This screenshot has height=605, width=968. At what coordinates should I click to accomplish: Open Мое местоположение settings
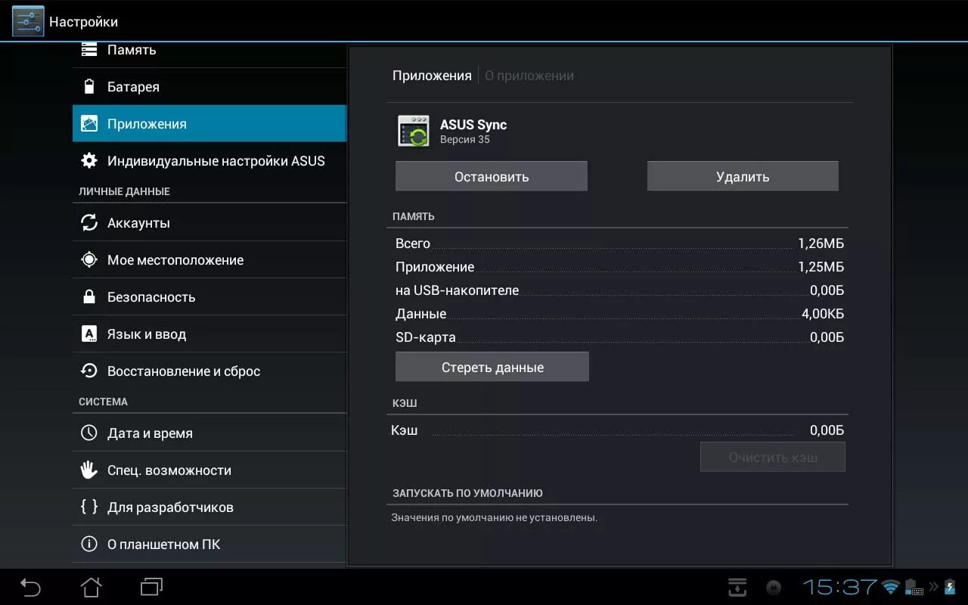tap(209, 260)
